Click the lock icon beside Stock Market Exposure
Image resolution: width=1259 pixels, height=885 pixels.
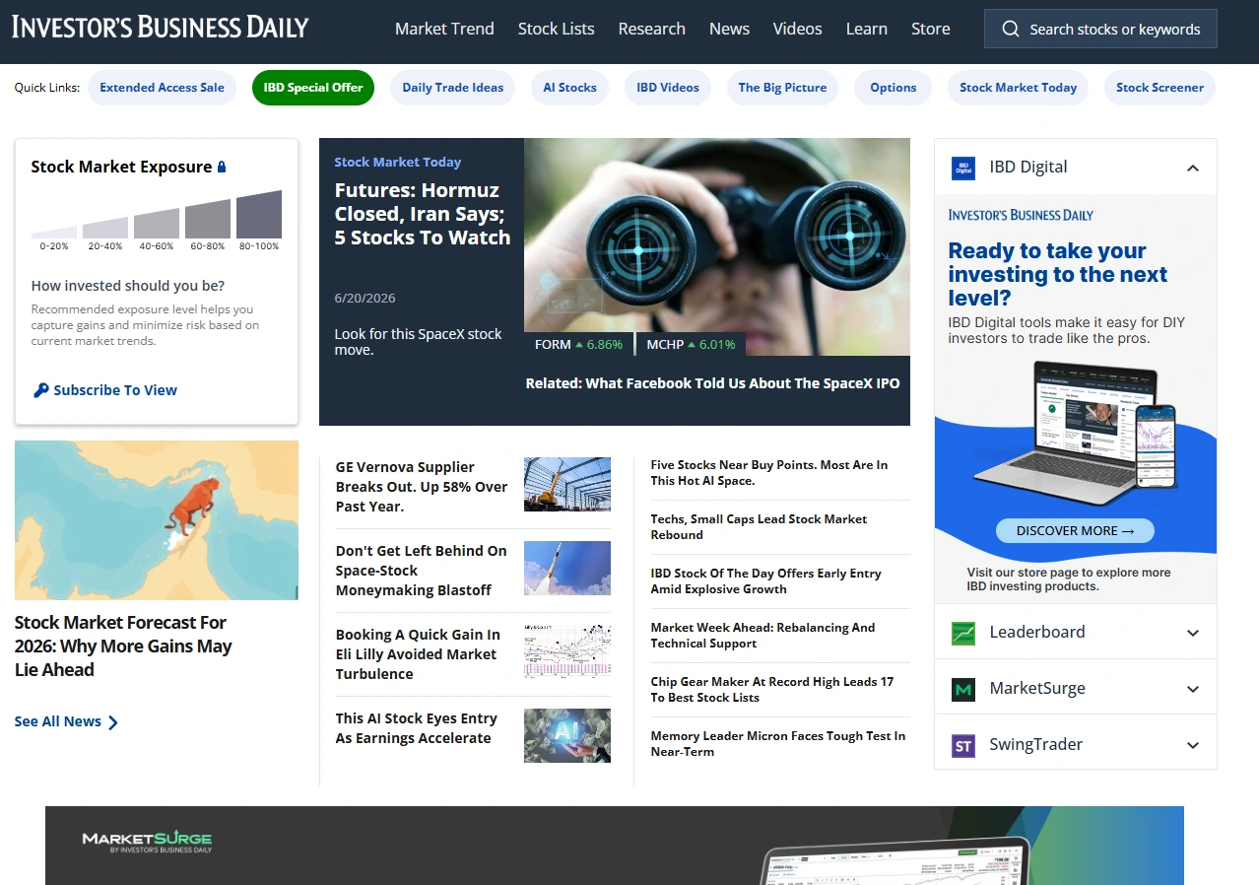(222, 167)
